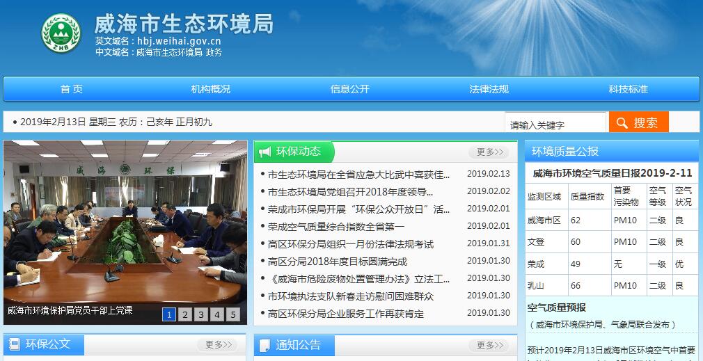
Task: Click the 文登 table row label
Action: click(536, 242)
